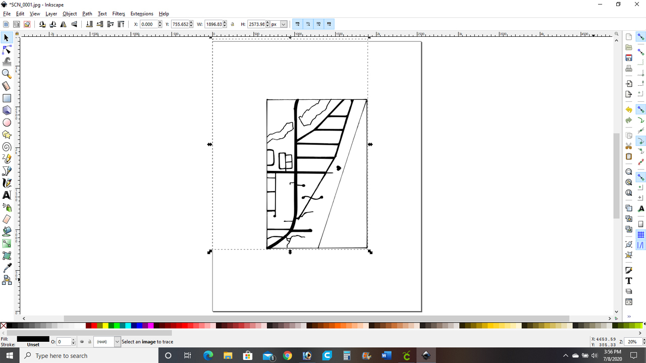The width and height of the screenshot is (646, 363).
Task: Toggle the layer lock in status bar
Action: pos(89,342)
